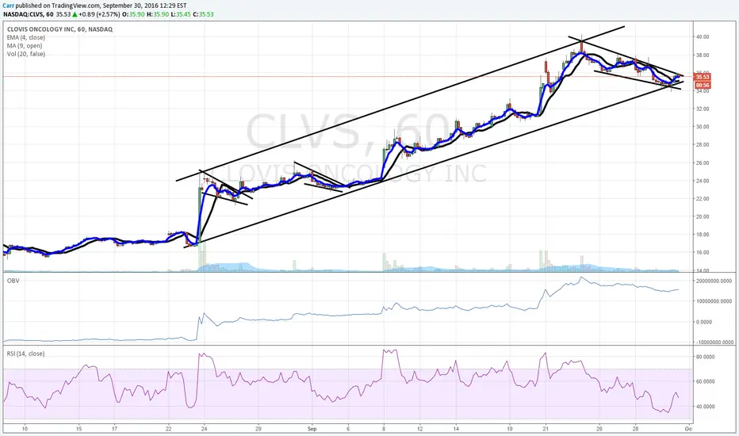The height and width of the screenshot is (436, 739).
Task: Select the 'Vol (20, false)' indicator label
Action: click(26, 54)
